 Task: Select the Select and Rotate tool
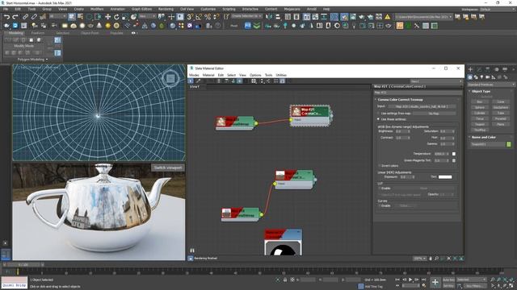[x=116, y=16]
